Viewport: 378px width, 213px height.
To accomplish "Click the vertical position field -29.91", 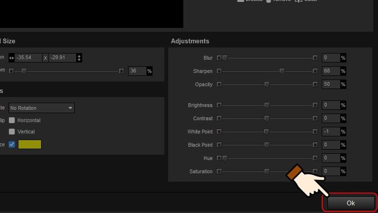I will tap(63, 58).
